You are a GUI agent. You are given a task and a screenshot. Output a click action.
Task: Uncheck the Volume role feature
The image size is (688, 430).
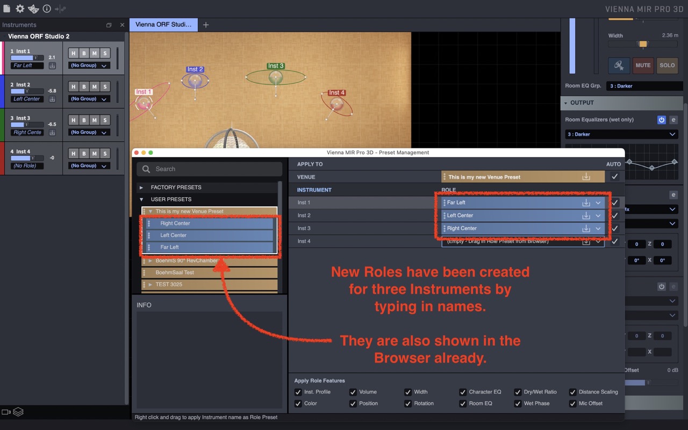[353, 392]
